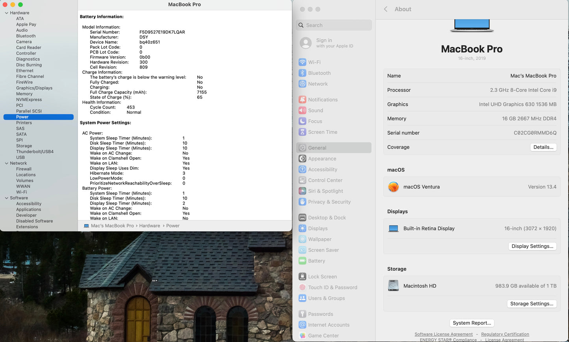Viewport: 569px width, 342px height.
Task: Click the Search field in System Settings
Action: pos(334,25)
